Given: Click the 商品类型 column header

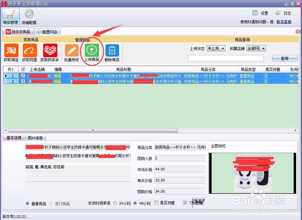Looking at the screenshot, I should [251, 69].
